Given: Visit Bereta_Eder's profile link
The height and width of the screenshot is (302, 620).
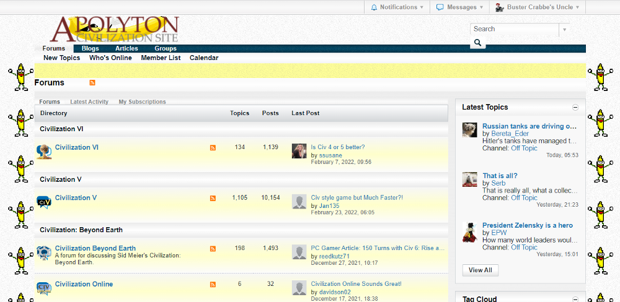Looking at the screenshot, I should pyautogui.click(x=510, y=134).
